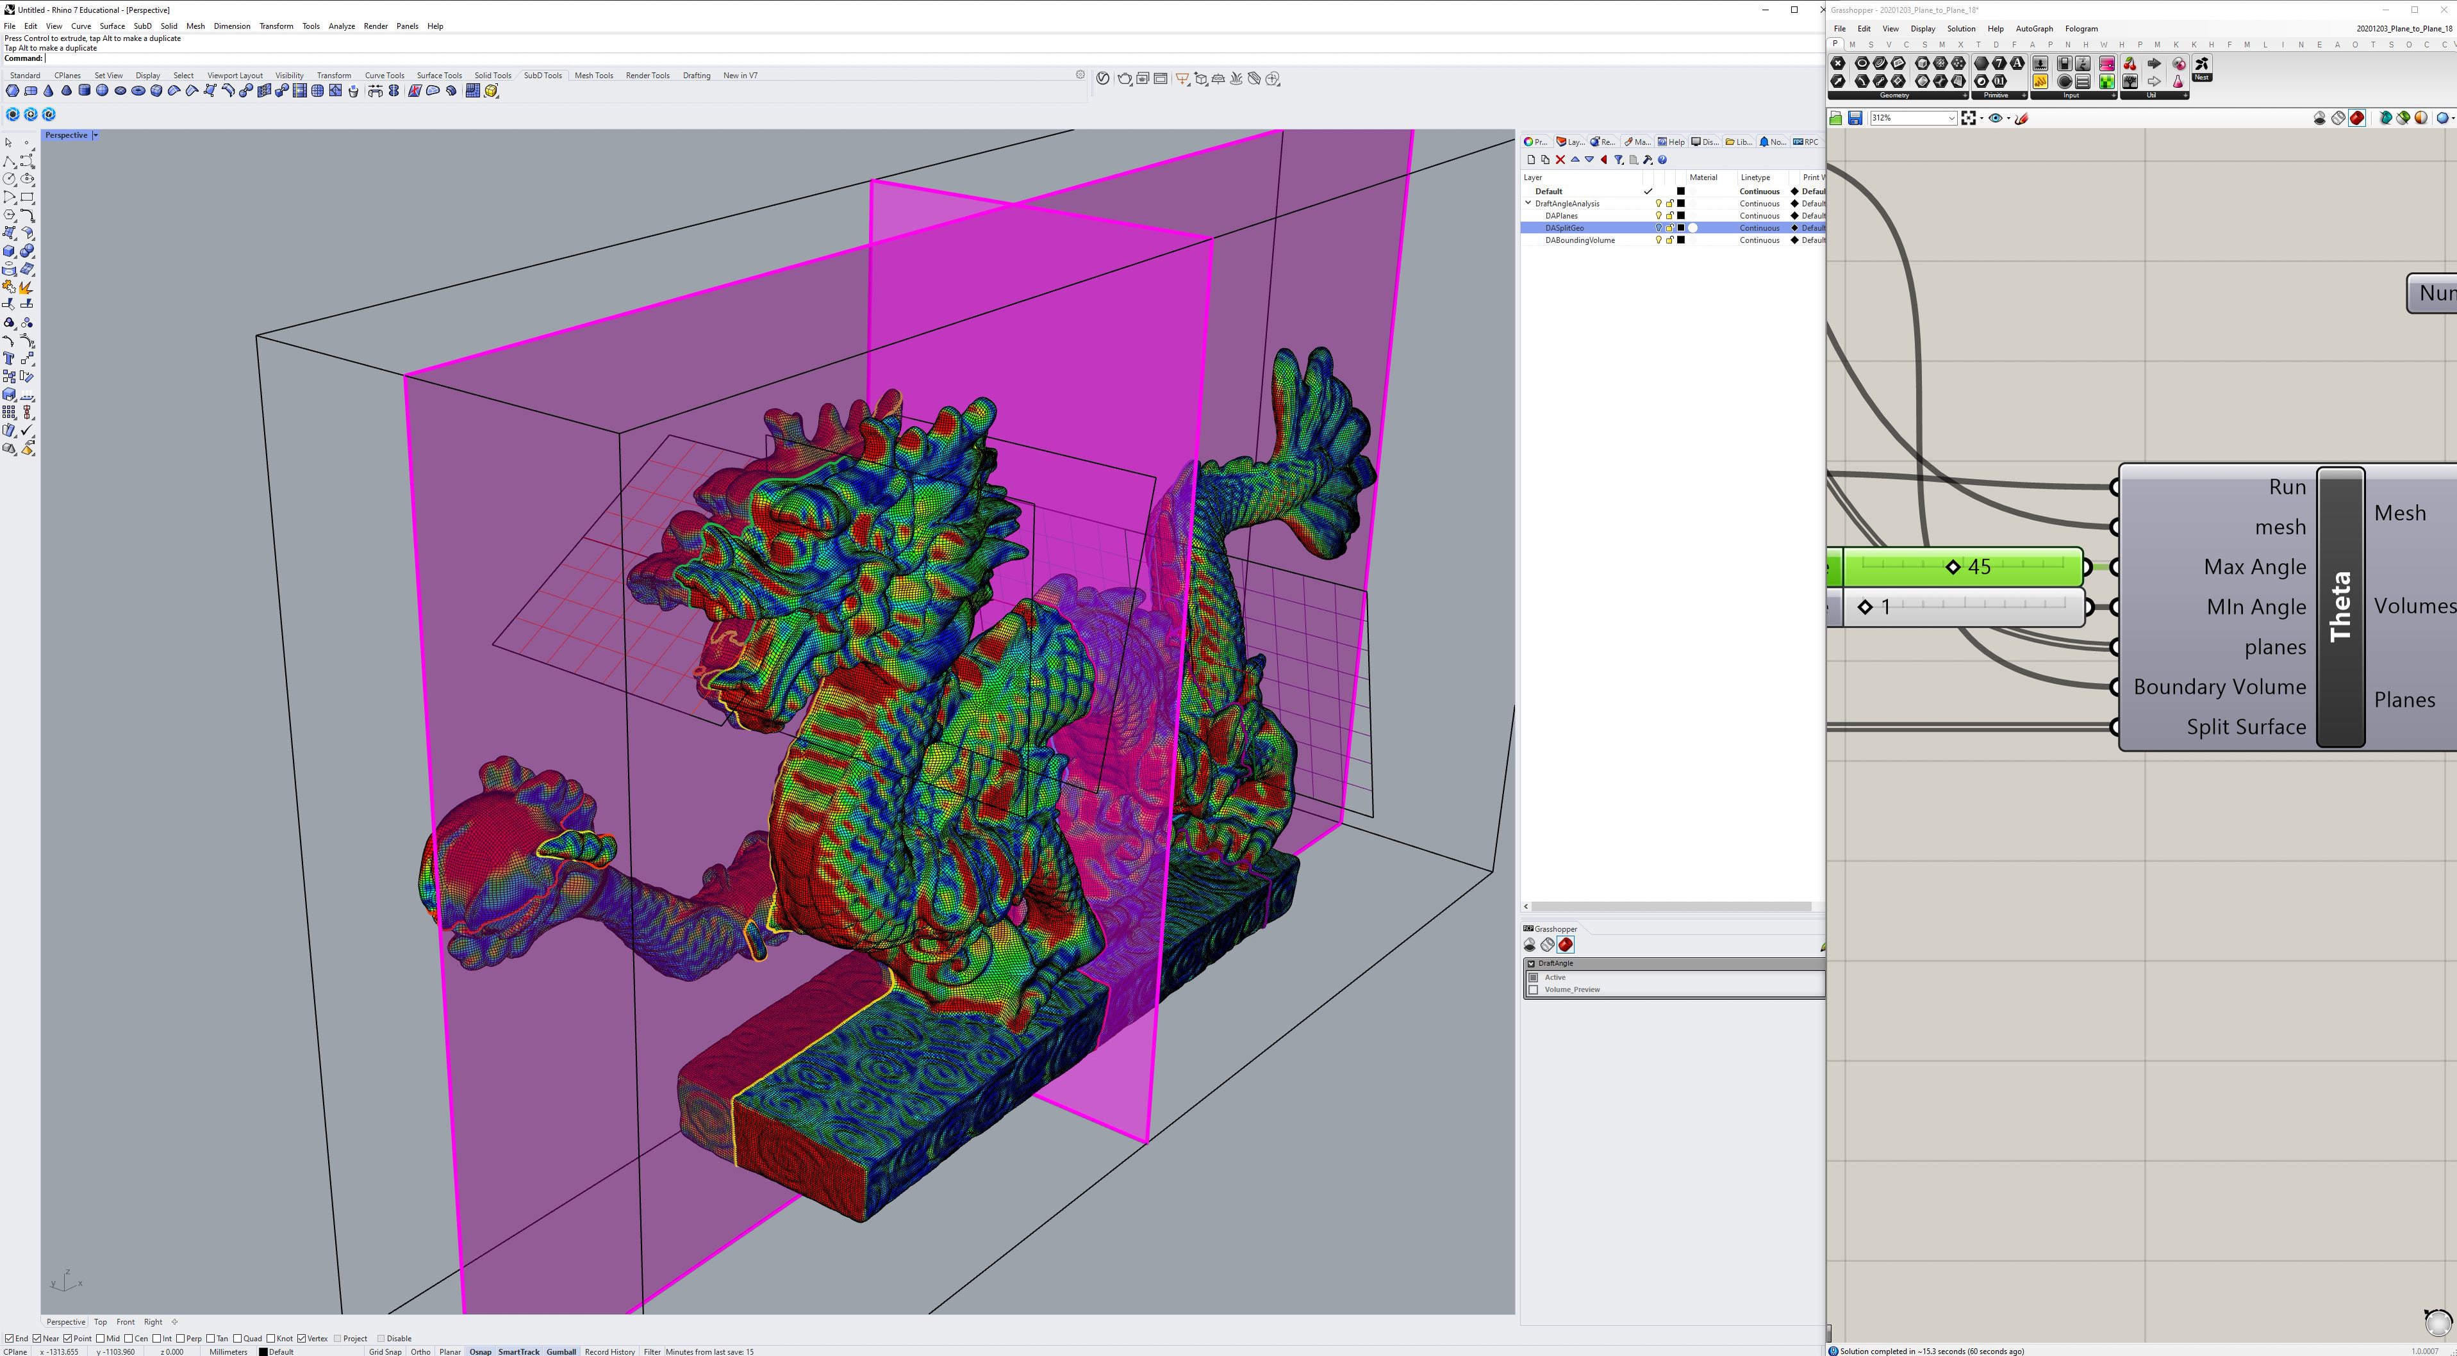
Task: Click the red X delete layer icon
Action: (1560, 160)
